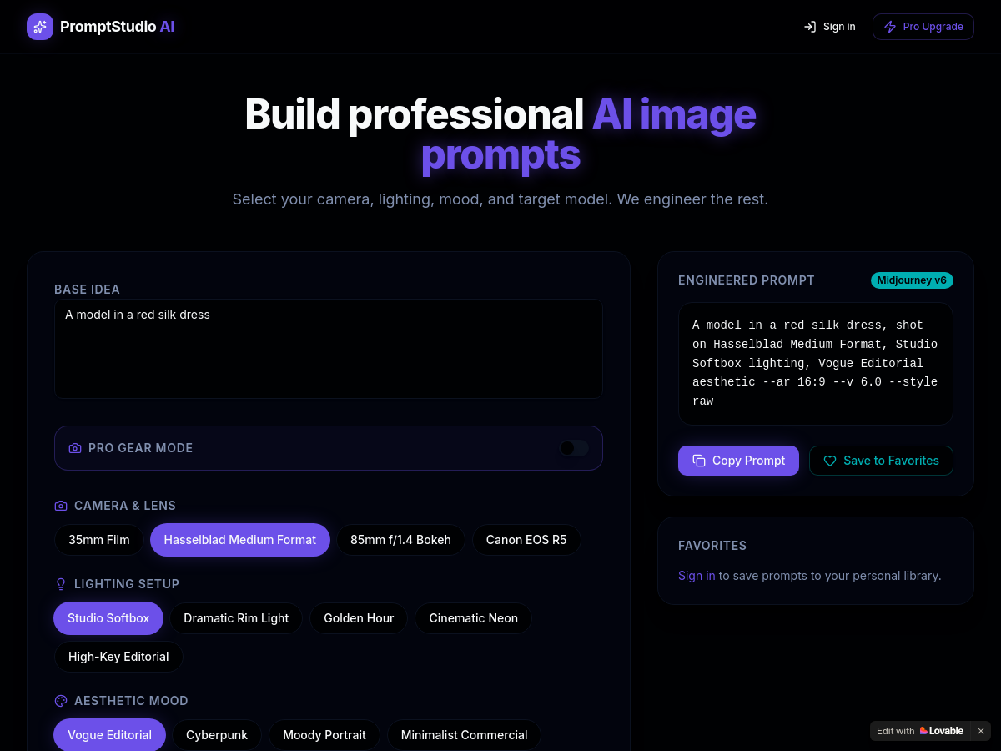Click the Sign in button in header
1001x751 pixels.
tap(829, 27)
